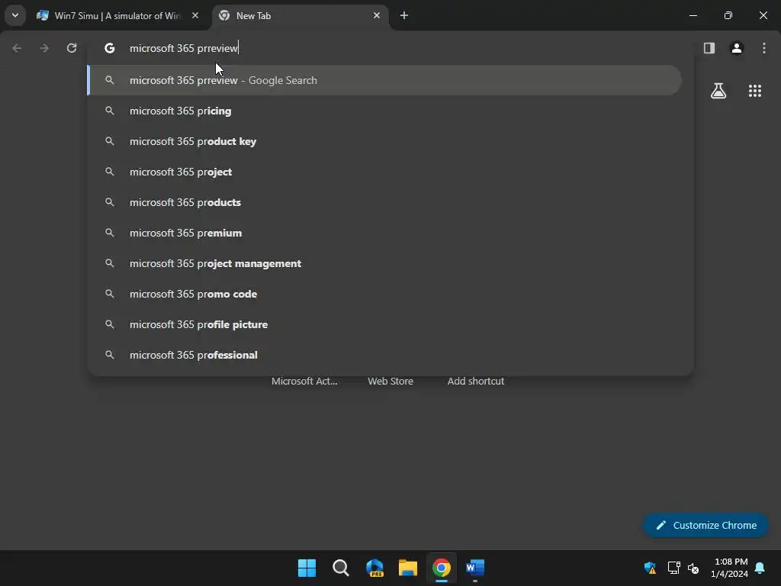Switch to the Win7 Simu tab
This screenshot has height=586, width=781.
point(118,16)
